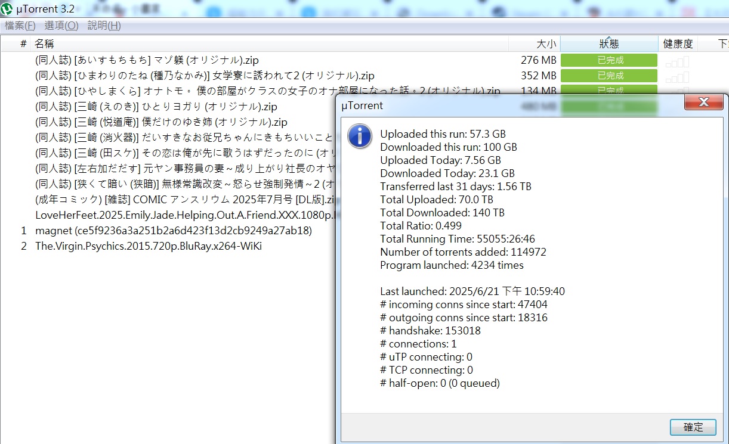Select the 三崎 (悦道庵) torrent row
Viewport: 729px width, 444px height.
[161, 122]
